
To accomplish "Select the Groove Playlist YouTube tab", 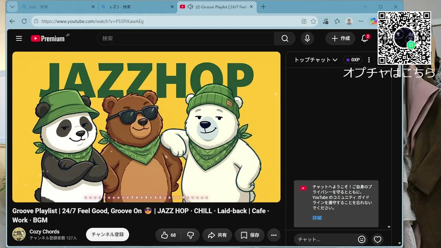I will click(217, 7).
